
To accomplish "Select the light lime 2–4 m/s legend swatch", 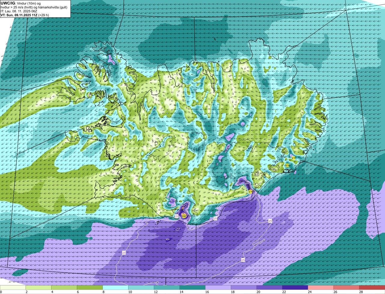I will pos(38,287).
